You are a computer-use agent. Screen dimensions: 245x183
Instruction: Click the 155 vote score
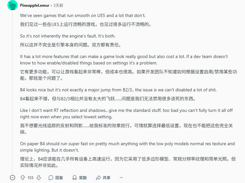30,178
